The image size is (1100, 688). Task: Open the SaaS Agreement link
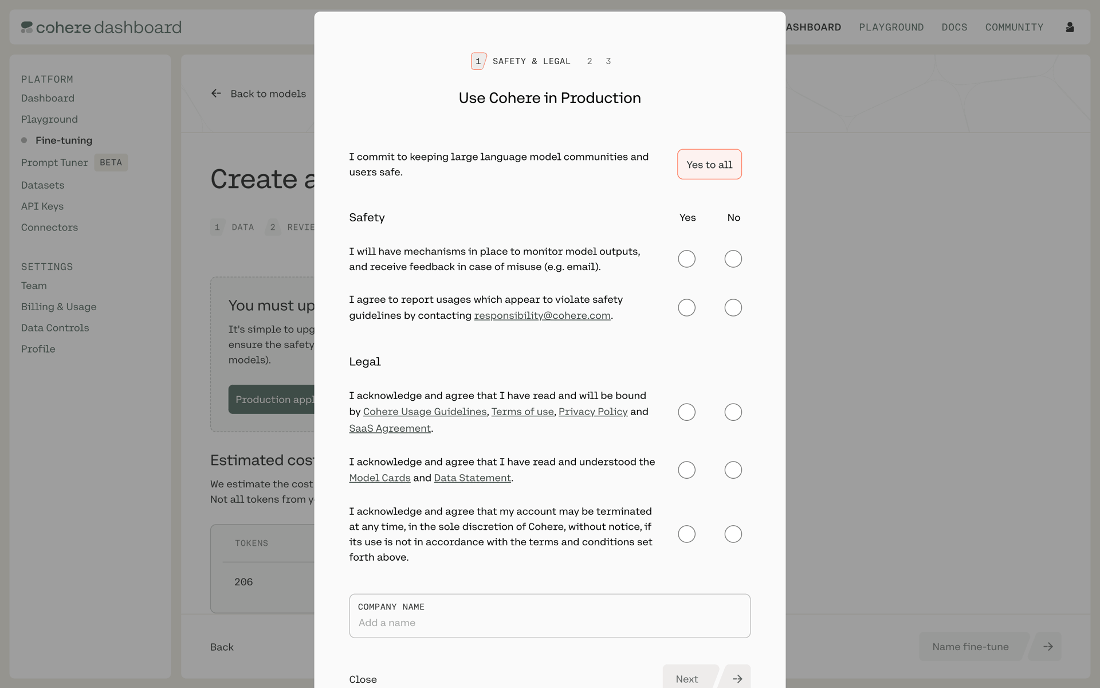tap(390, 428)
